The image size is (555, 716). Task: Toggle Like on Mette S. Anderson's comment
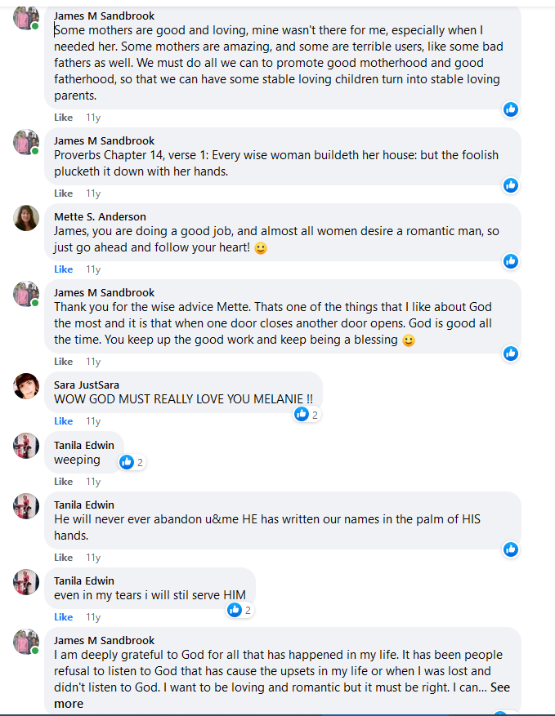point(63,269)
